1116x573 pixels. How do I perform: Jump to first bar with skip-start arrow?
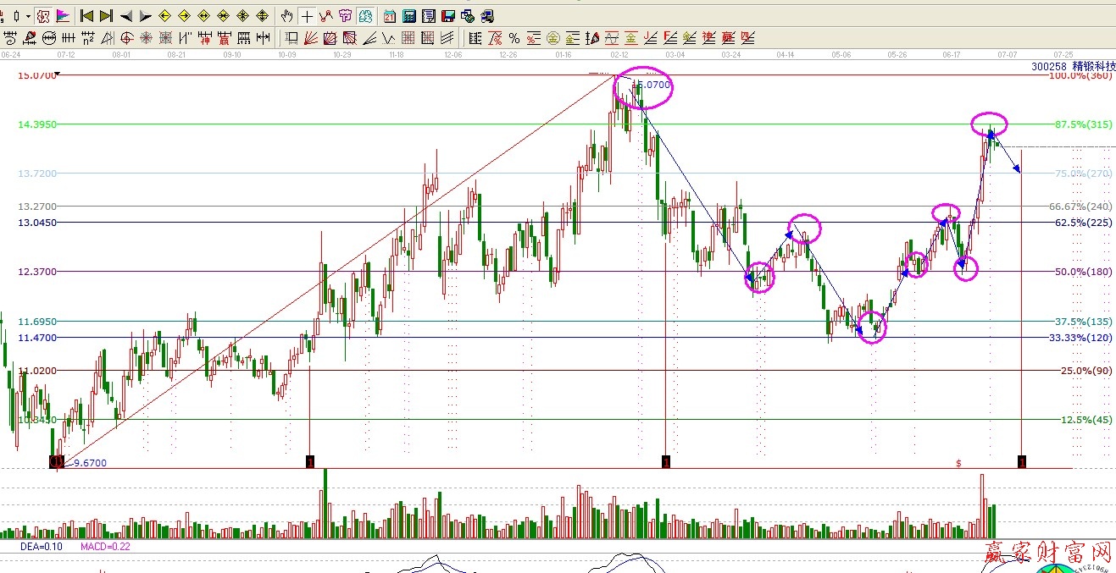coord(86,16)
